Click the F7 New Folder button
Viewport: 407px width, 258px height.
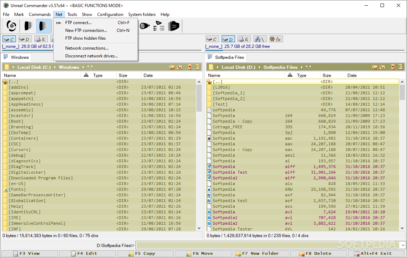[x=261, y=253]
